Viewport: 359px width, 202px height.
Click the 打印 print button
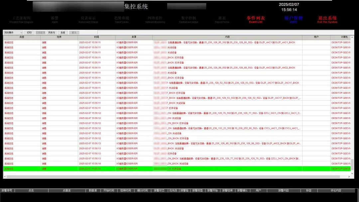[x=29, y=33]
